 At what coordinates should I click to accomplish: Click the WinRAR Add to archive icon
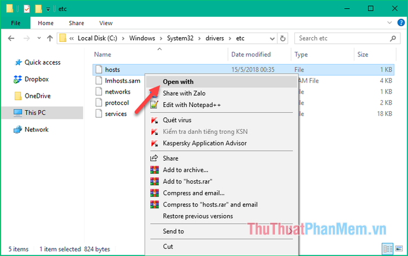coord(154,170)
